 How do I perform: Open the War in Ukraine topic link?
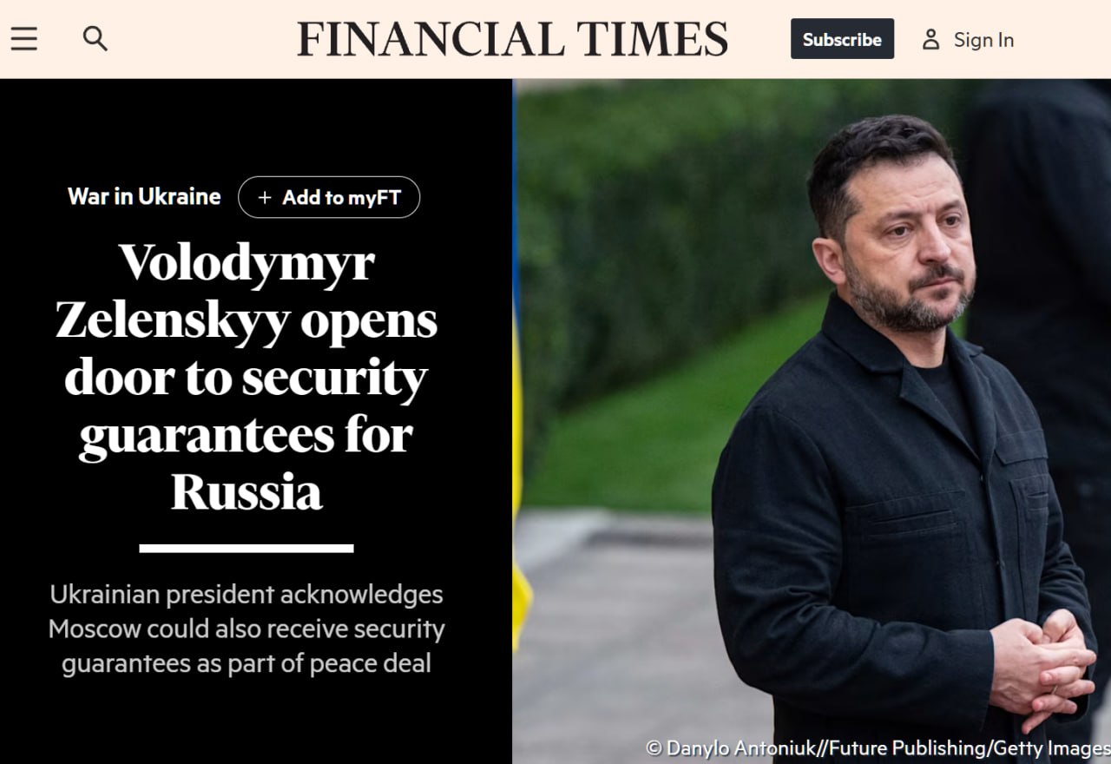coord(144,197)
